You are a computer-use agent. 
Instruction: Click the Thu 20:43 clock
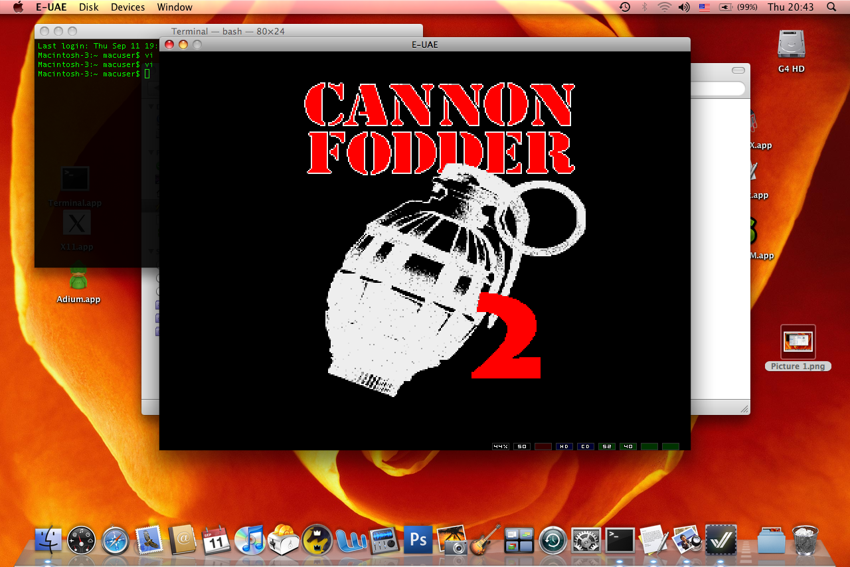[790, 7]
